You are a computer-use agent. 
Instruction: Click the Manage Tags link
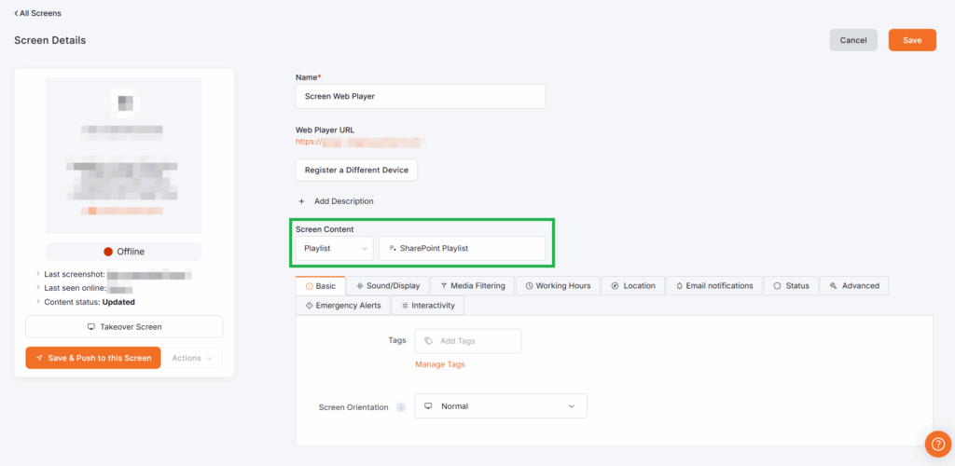click(440, 364)
